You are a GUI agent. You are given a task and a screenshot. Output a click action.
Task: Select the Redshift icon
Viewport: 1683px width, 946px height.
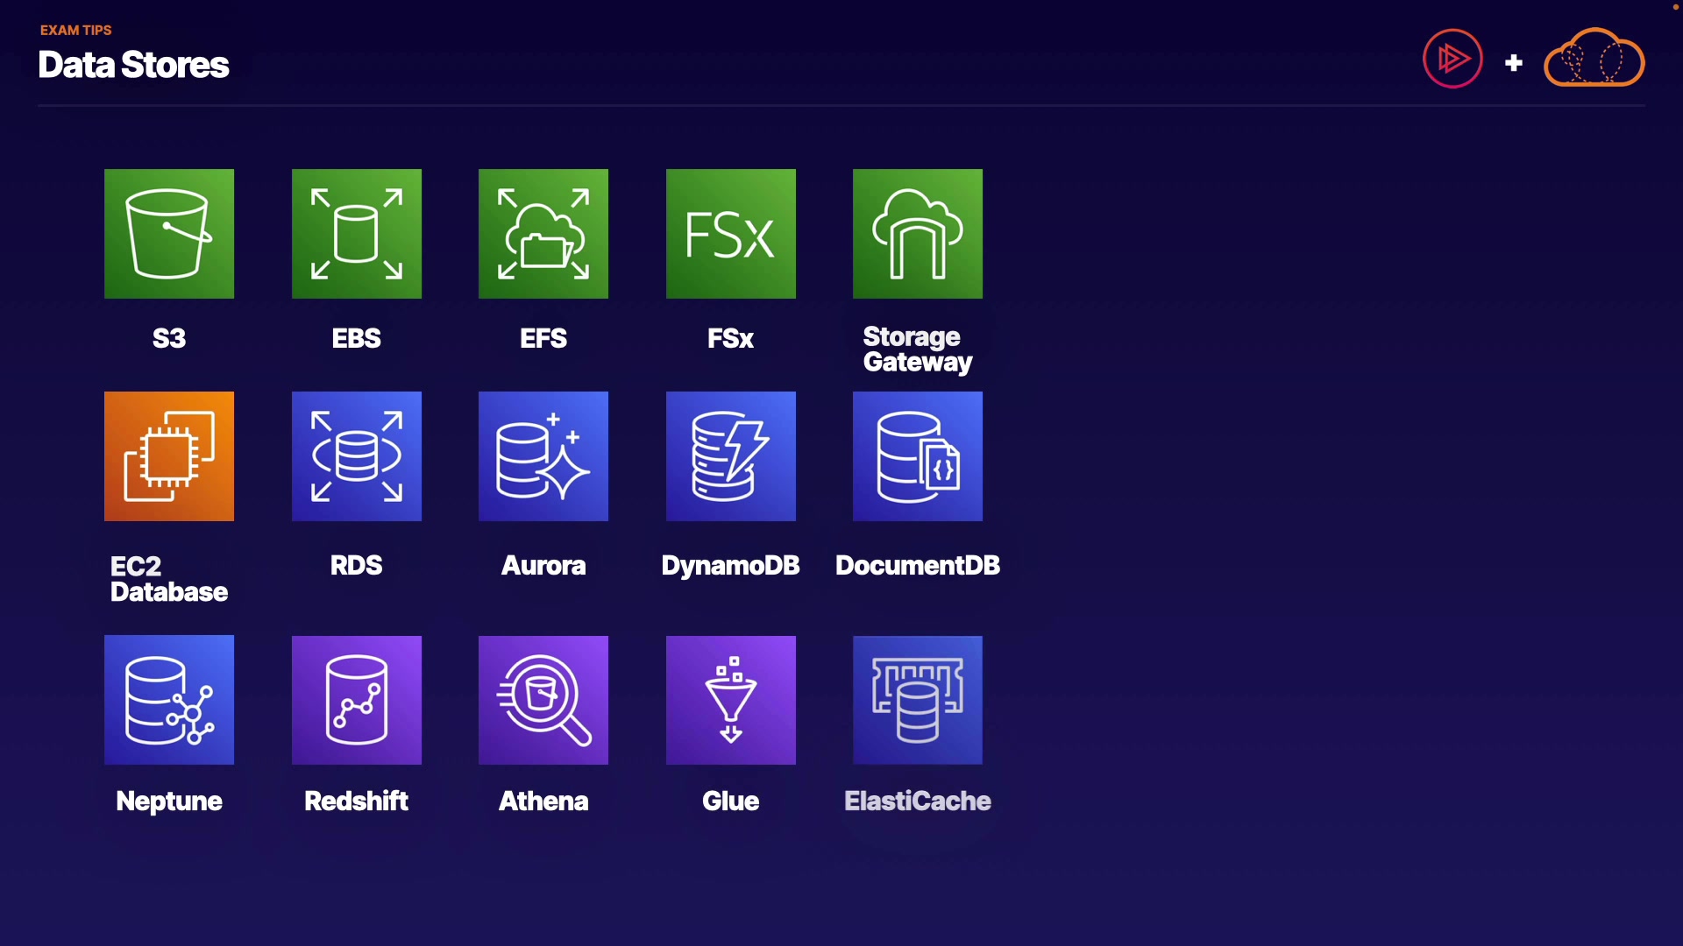pos(357,700)
